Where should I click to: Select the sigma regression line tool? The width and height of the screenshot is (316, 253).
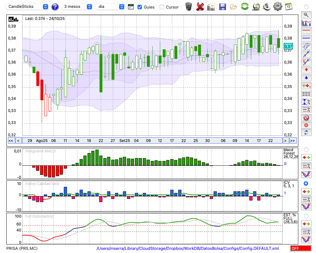tap(306, 62)
